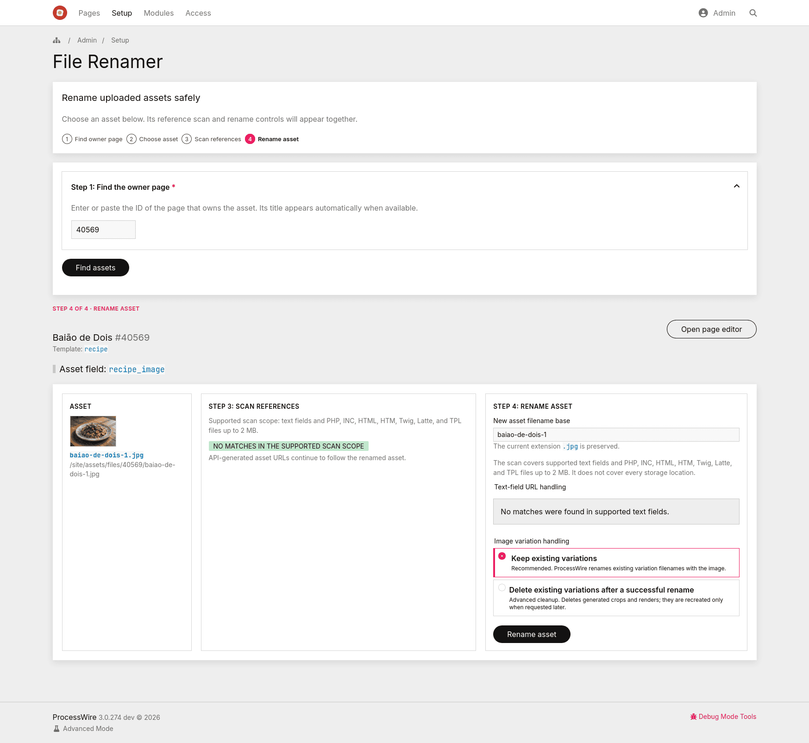Click step 3 circle Scan references
Image resolution: width=809 pixels, height=743 pixels.
pyautogui.click(x=187, y=139)
